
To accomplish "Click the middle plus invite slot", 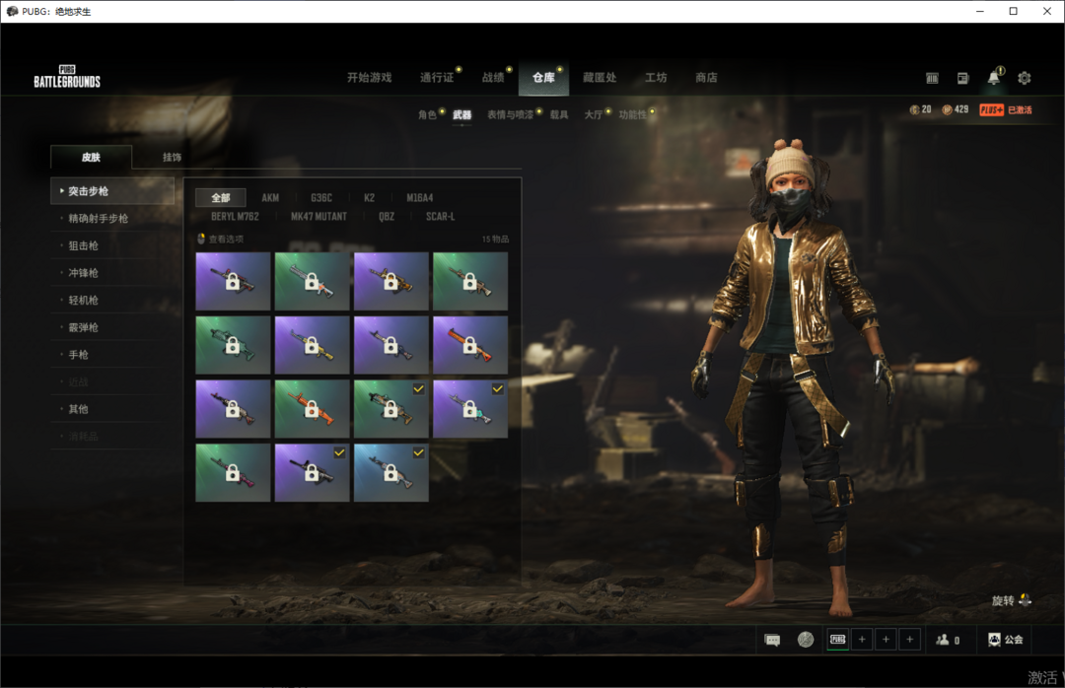I will click(886, 639).
